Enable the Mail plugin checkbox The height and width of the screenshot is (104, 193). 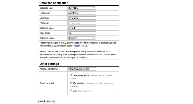click(71, 90)
